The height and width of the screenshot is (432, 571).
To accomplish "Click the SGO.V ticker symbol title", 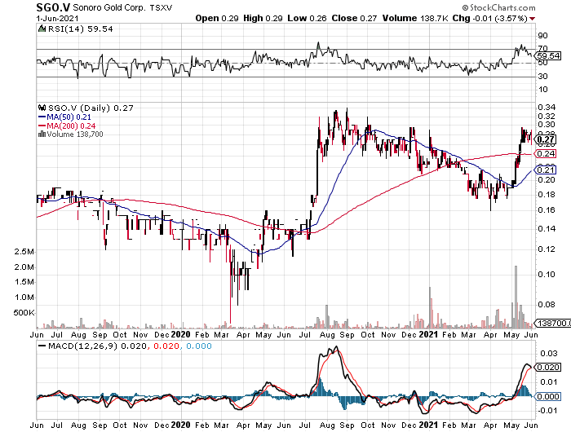I will 53,7.
